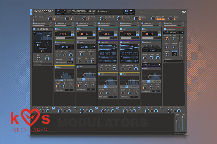217x144 pixels.
Task: Step Old Church impulse selector arrows
Action: pyautogui.click(x=100, y=57)
